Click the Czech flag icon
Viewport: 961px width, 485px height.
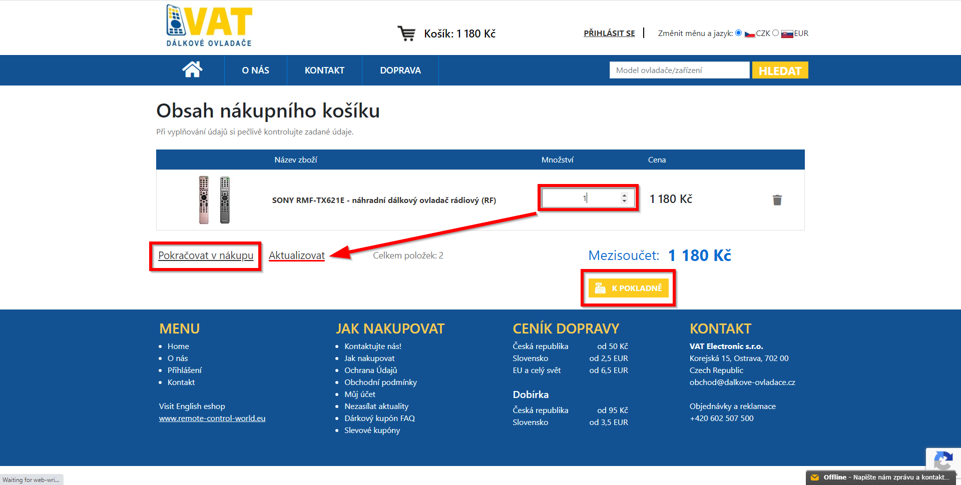point(749,34)
